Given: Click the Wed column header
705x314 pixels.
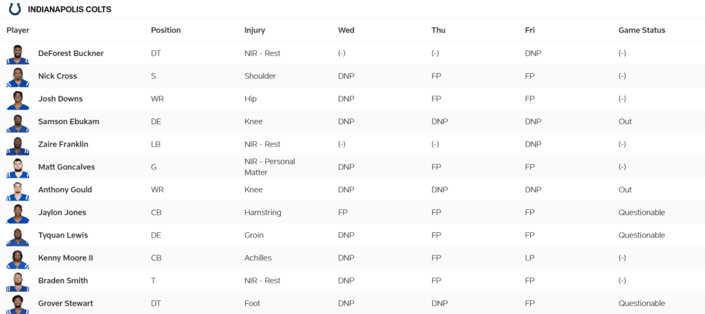Looking at the screenshot, I should (x=346, y=30).
